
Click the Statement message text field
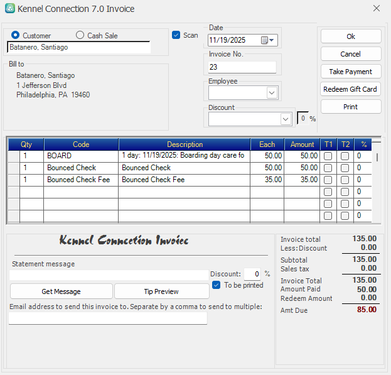click(x=109, y=275)
